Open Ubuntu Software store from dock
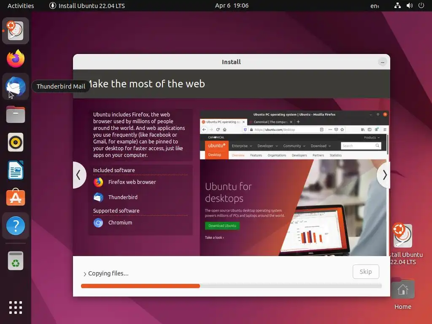The image size is (432, 324). [x=16, y=197]
